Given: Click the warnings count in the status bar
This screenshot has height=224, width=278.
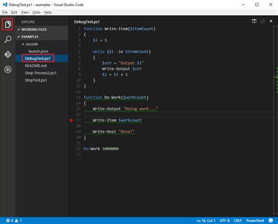Looking at the screenshot, I should click(x=18, y=220).
